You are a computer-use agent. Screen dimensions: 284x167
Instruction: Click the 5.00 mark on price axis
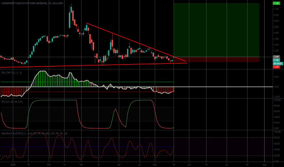click(276, 33)
